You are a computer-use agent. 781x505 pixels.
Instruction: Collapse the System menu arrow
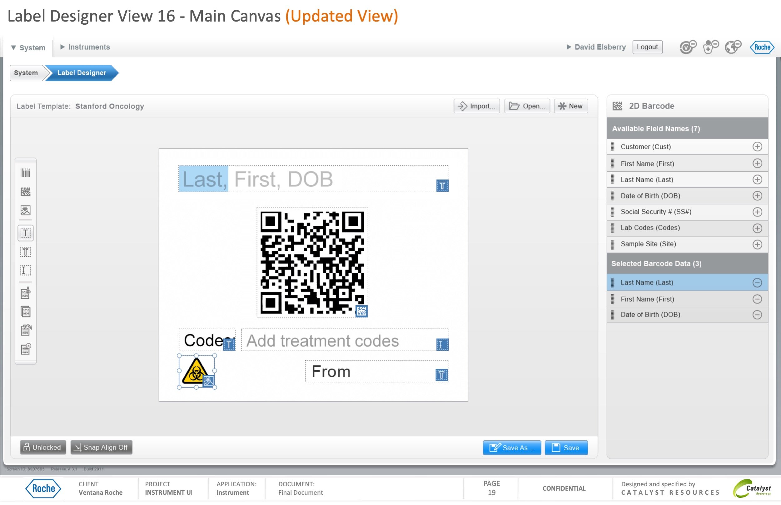pos(13,47)
